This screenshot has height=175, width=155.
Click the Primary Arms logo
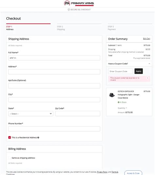coord(79,3)
